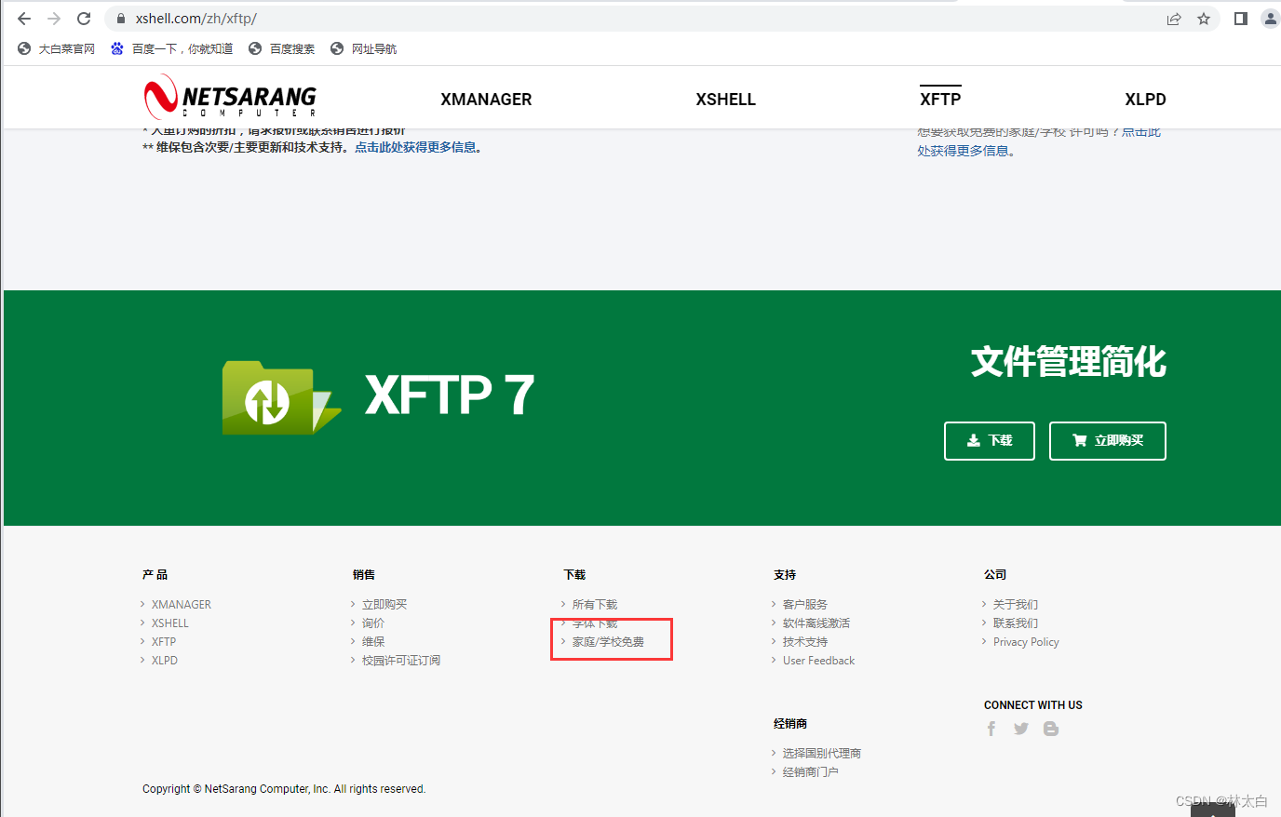Open the Twitter icon under Connect With Us
This screenshot has width=1281, height=817.
[x=1021, y=729]
